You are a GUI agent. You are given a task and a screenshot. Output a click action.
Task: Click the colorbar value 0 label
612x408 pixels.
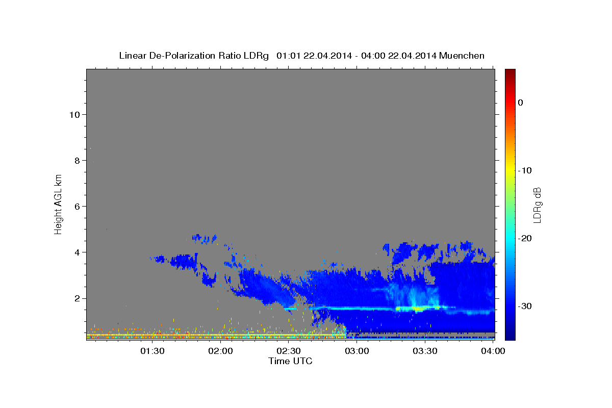521,103
